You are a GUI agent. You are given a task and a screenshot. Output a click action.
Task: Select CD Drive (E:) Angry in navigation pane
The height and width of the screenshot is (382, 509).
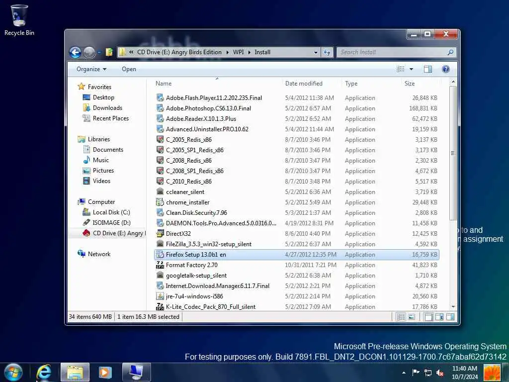click(x=119, y=233)
